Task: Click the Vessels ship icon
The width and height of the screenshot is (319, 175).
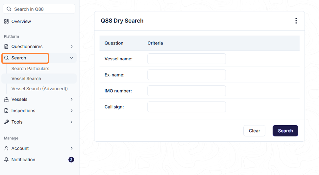Action: [6, 99]
